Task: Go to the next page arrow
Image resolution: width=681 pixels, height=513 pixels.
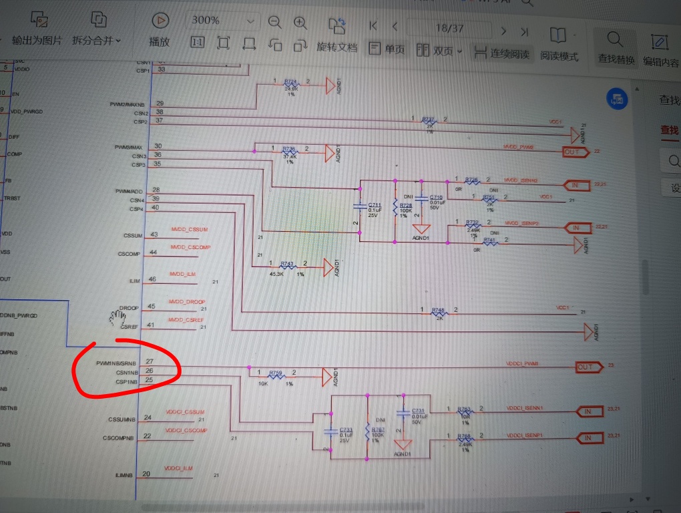Action: tap(504, 31)
